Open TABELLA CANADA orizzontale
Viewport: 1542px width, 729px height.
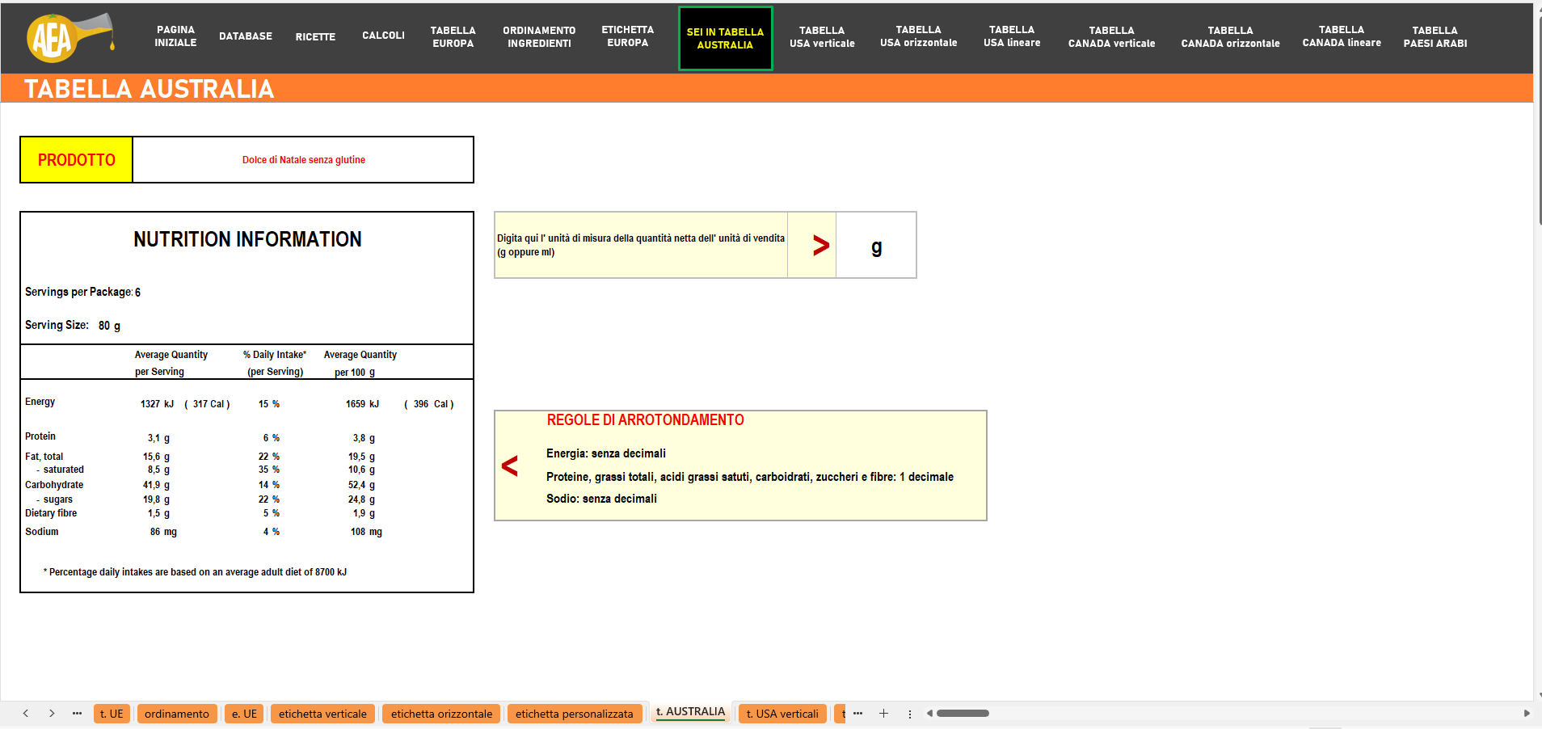pos(1230,36)
